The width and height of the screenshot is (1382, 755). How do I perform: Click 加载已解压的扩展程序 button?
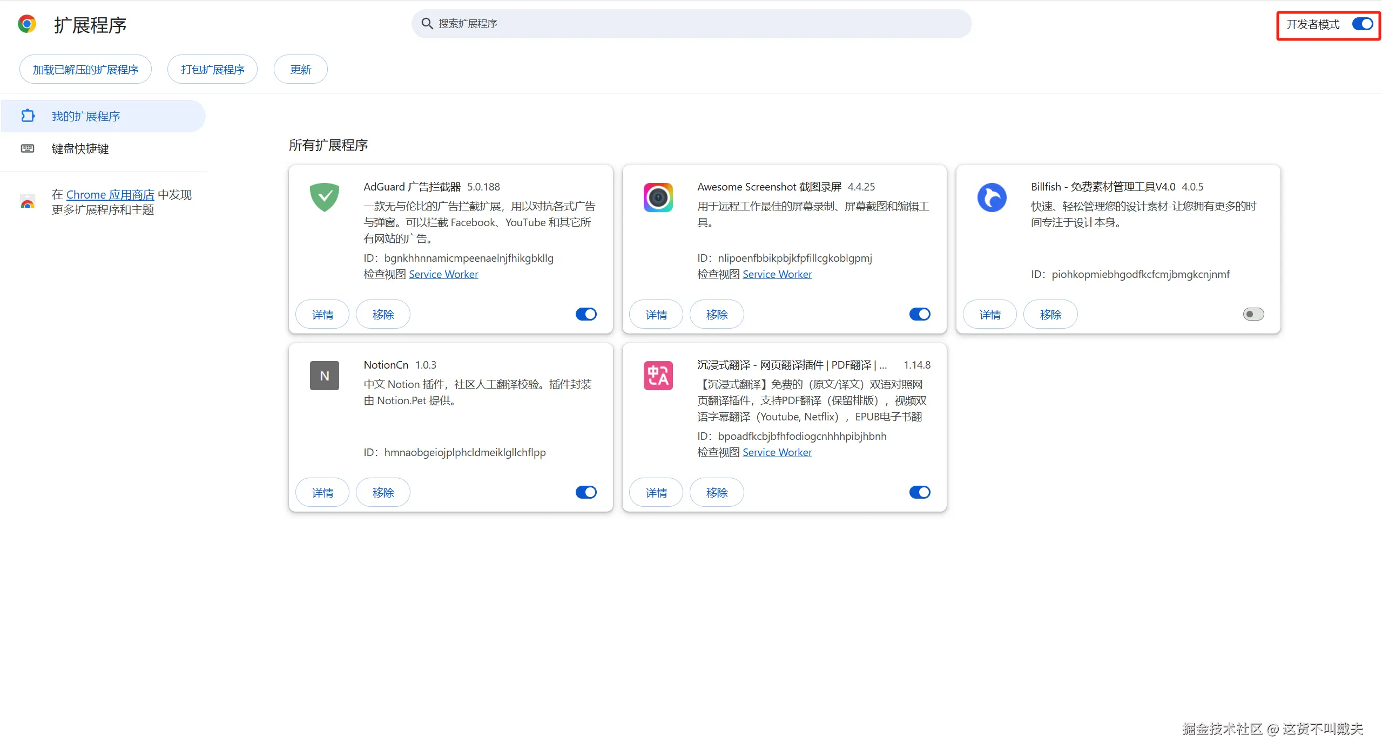[85, 70]
